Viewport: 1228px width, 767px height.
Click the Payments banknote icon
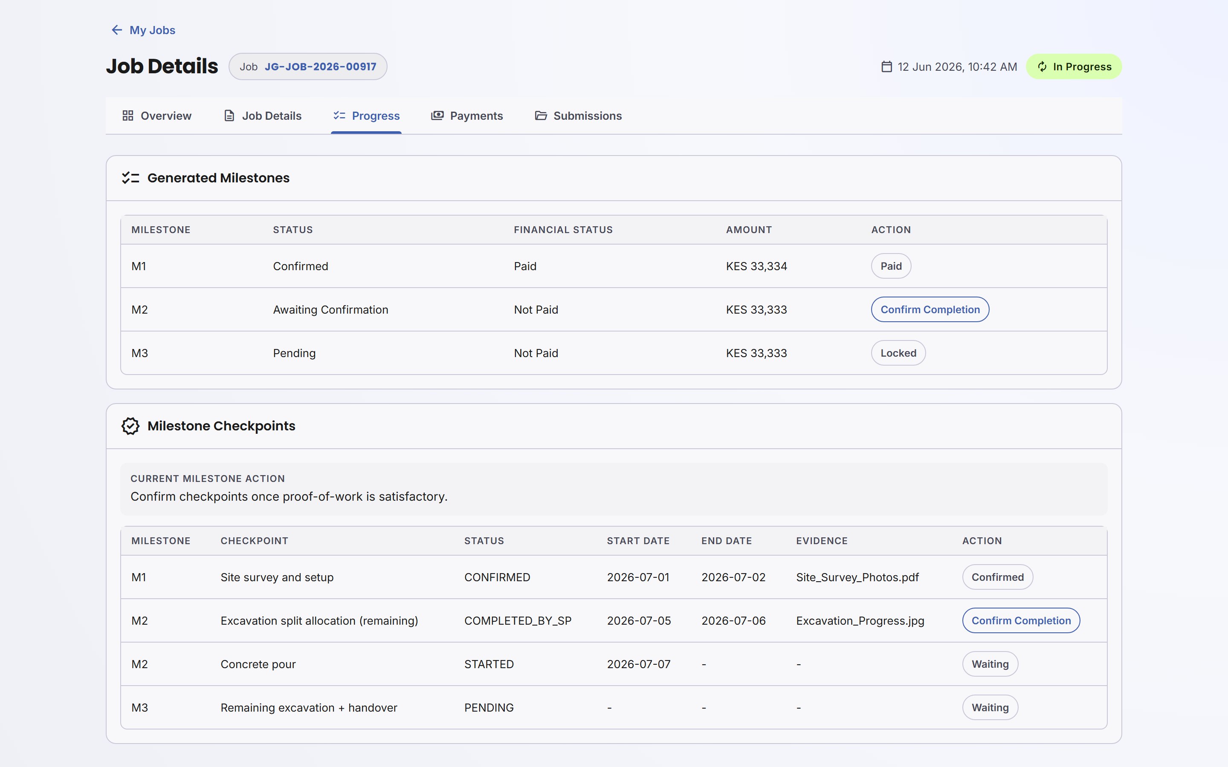click(437, 115)
